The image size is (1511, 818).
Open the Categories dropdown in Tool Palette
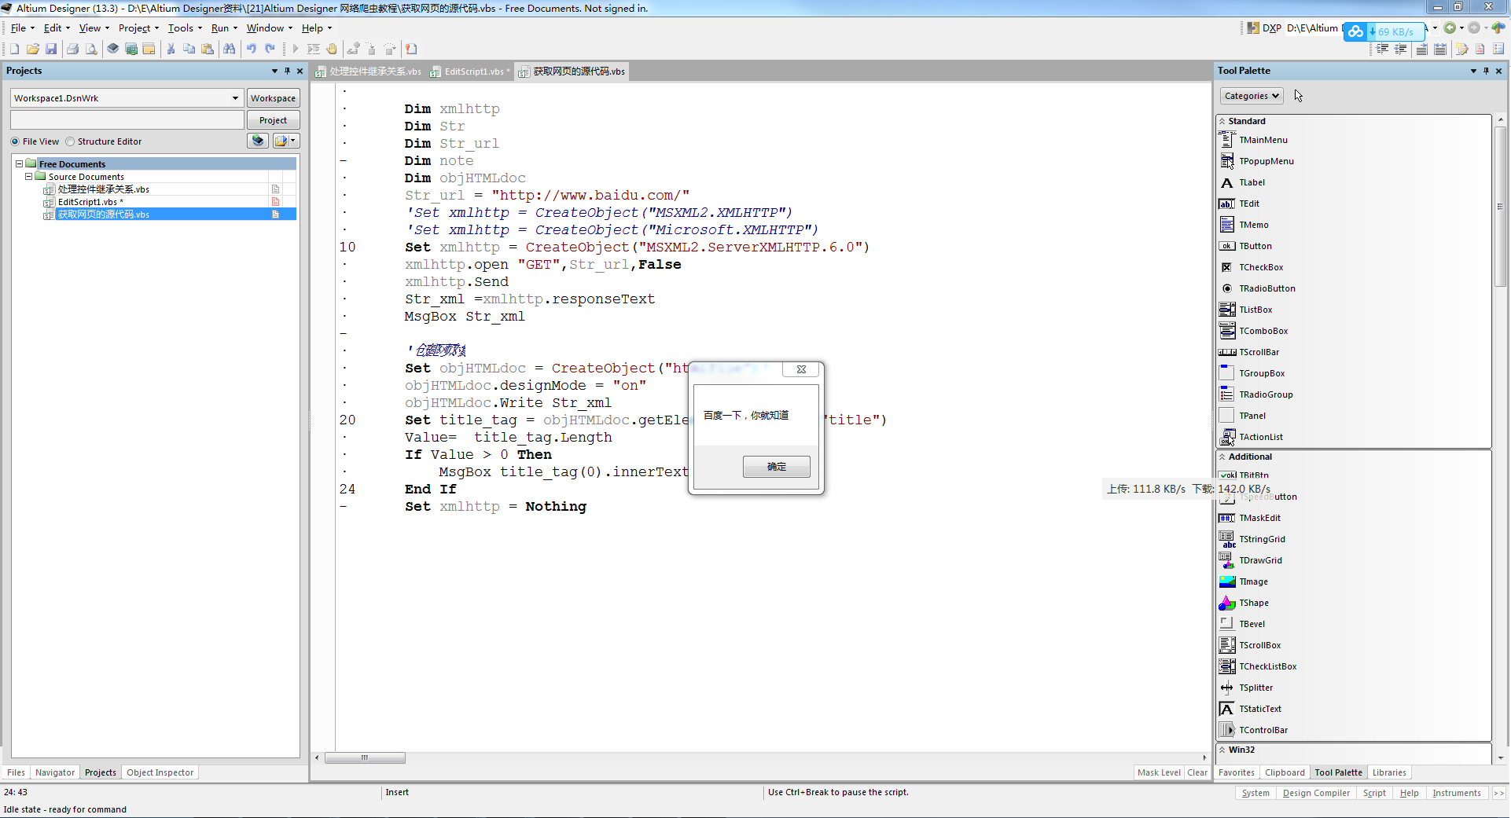(1251, 95)
